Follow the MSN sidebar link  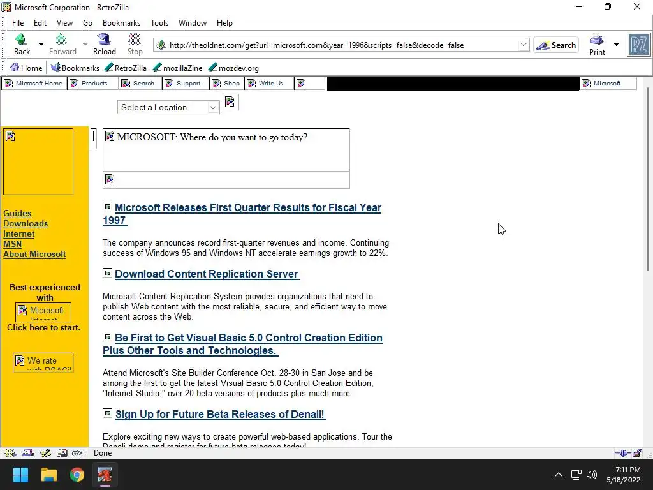[x=13, y=244]
